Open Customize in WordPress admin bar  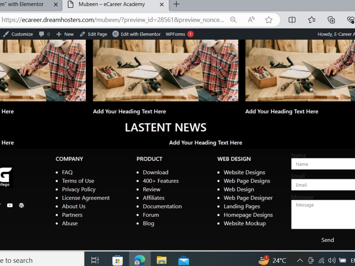18,34
